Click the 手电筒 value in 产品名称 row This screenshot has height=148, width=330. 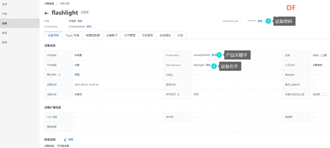pos(78,55)
